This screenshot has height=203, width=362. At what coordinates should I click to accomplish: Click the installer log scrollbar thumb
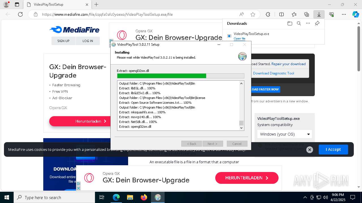pos(241,123)
